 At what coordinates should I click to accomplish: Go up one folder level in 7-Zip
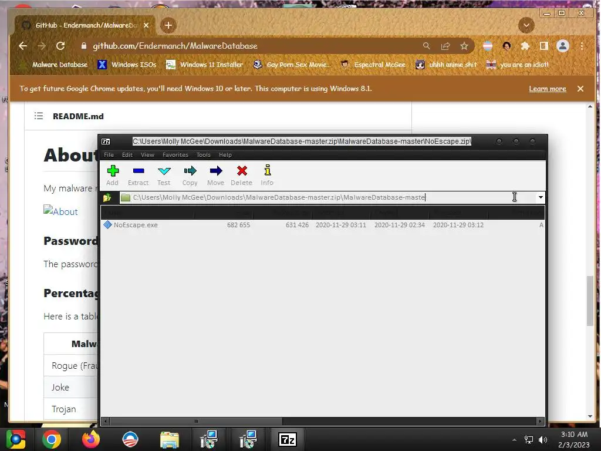[x=107, y=197]
